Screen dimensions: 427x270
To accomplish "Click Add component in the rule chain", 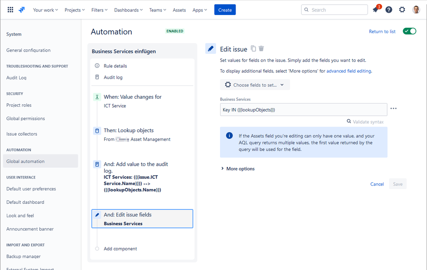I will click(120, 249).
